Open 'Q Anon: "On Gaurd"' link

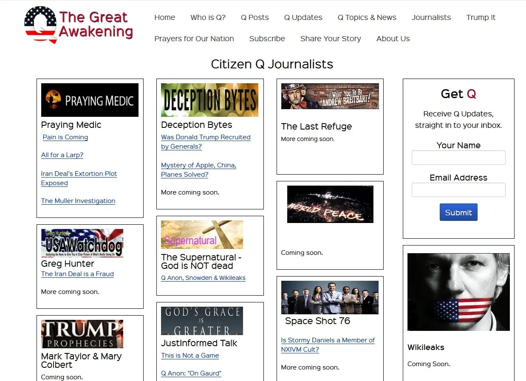click(x=191, y=373)
